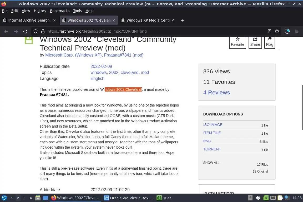Viewport: 303px width, 202px height.
Task: Bookmark this page with the star icon
Action: (x=277, y=31)
